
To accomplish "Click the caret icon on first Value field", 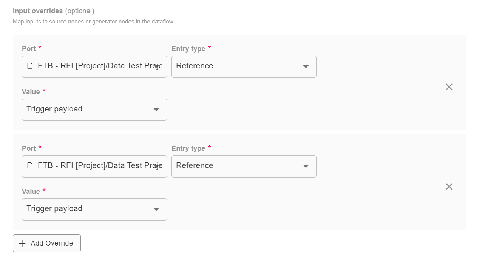I will 156,110.
